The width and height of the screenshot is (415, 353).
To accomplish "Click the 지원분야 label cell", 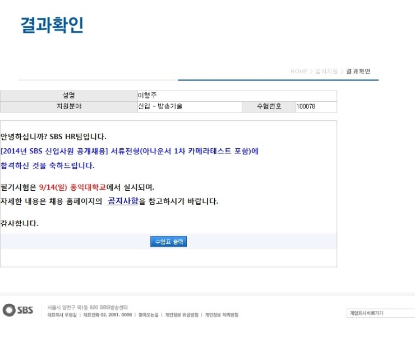I will [x=69, y=107].
